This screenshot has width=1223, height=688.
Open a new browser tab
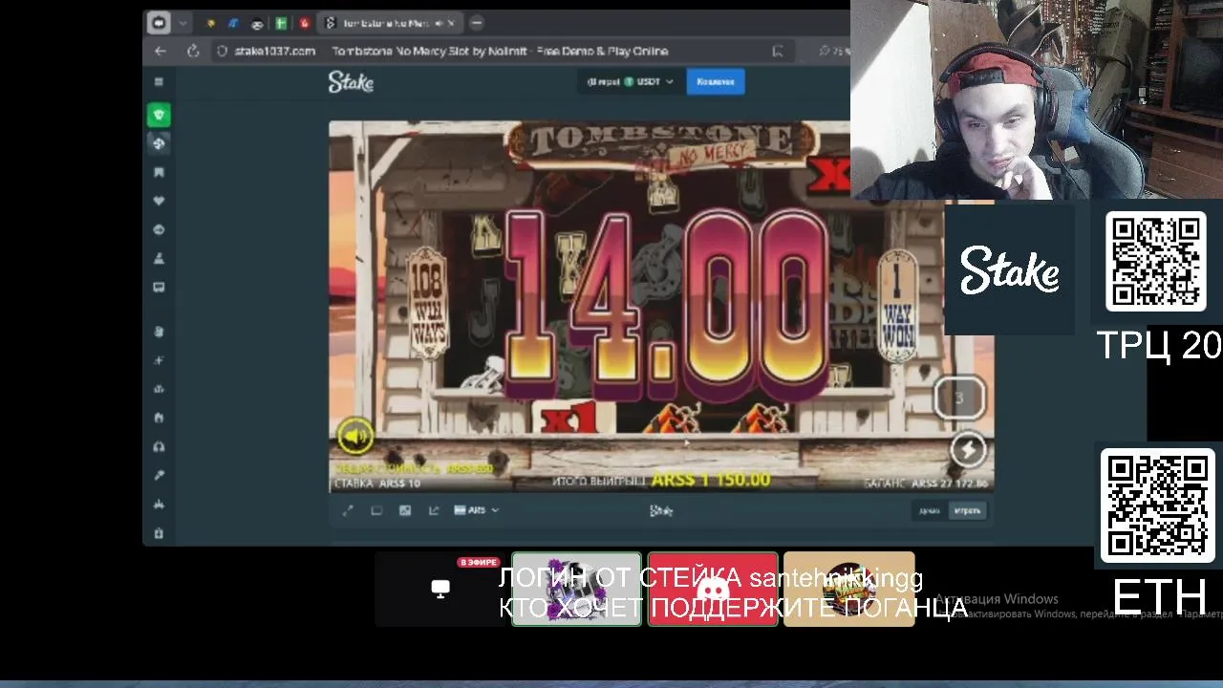click(477, 23)
